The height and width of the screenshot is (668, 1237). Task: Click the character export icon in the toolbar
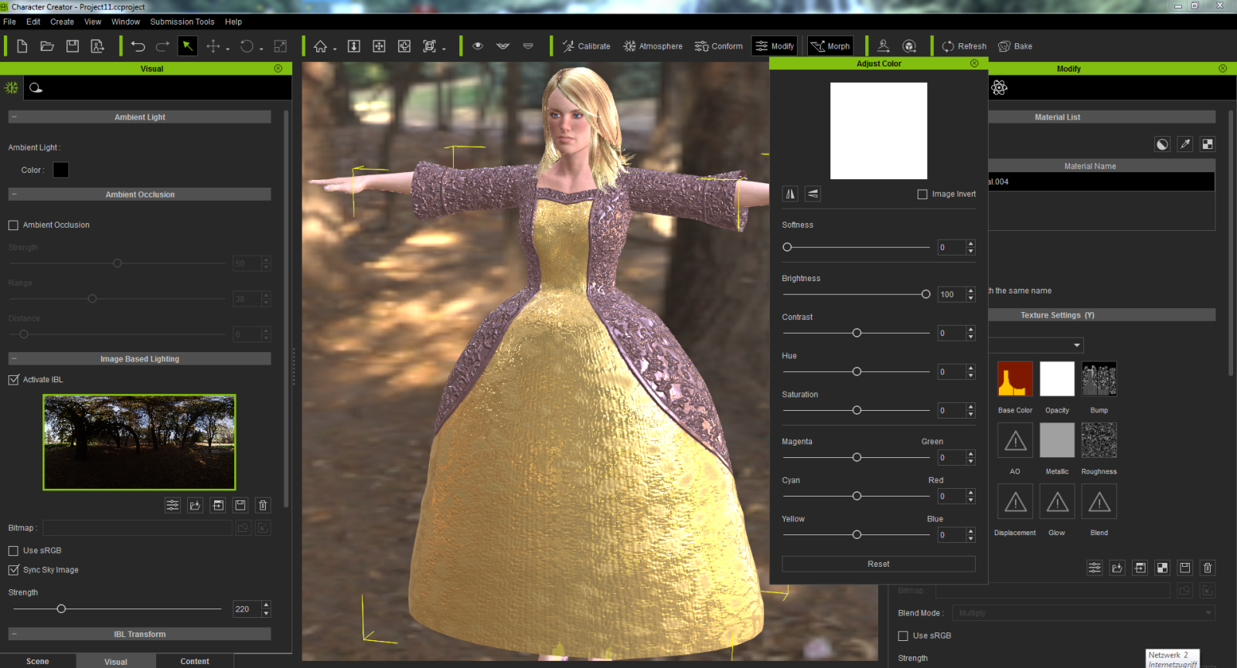coord(97,46)
